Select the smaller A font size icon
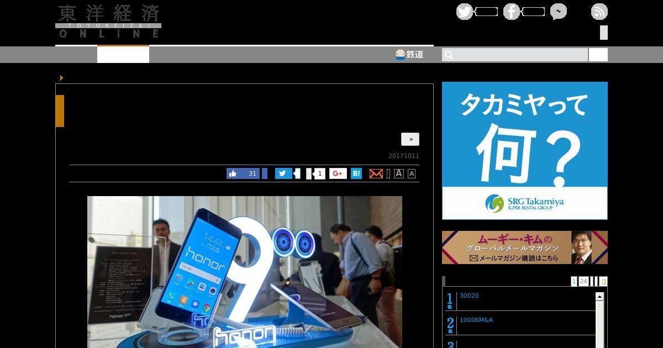The height and width of the screenshot is (348, 663). 412,173
